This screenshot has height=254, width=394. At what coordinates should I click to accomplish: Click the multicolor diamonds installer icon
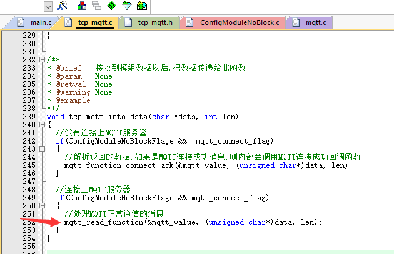(x=142, y=5)
